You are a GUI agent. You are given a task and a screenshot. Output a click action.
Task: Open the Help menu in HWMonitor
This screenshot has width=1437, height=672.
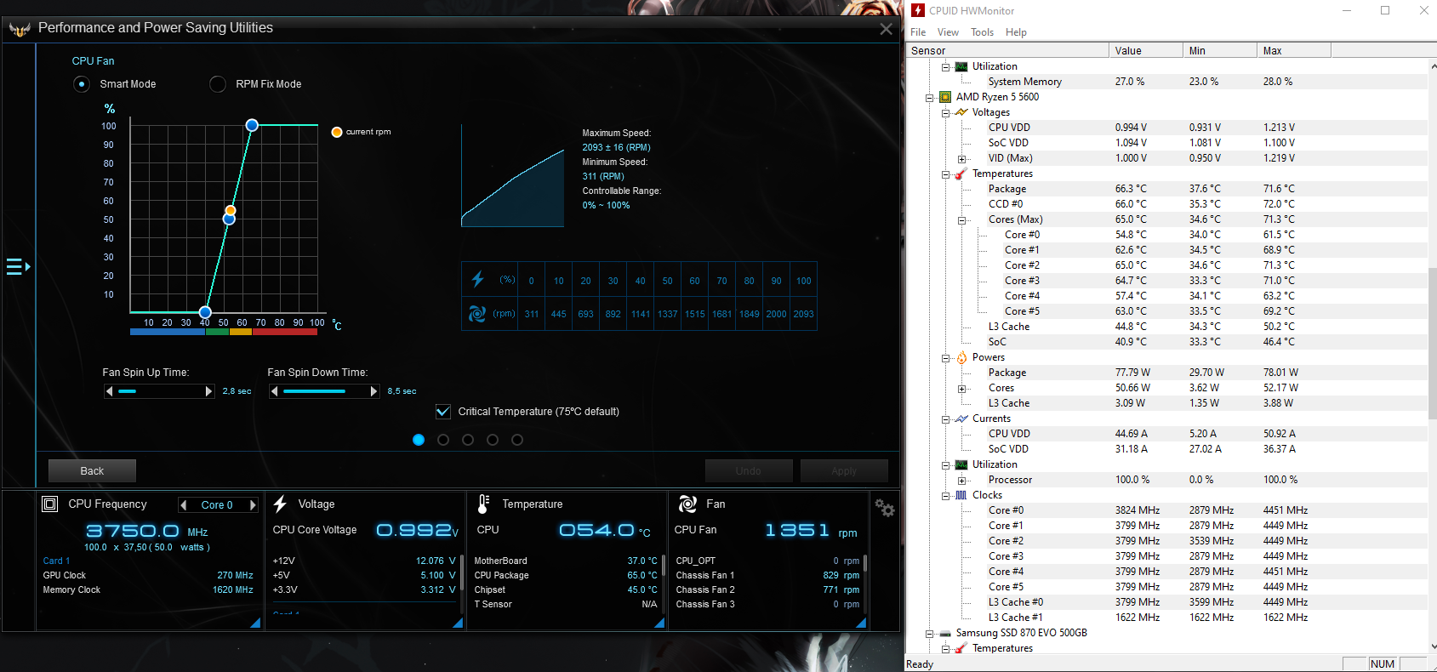(1016, 32)
